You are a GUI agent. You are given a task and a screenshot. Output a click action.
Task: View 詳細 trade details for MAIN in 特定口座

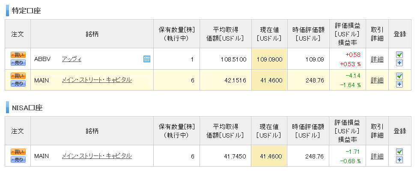(x=377, y=80)
